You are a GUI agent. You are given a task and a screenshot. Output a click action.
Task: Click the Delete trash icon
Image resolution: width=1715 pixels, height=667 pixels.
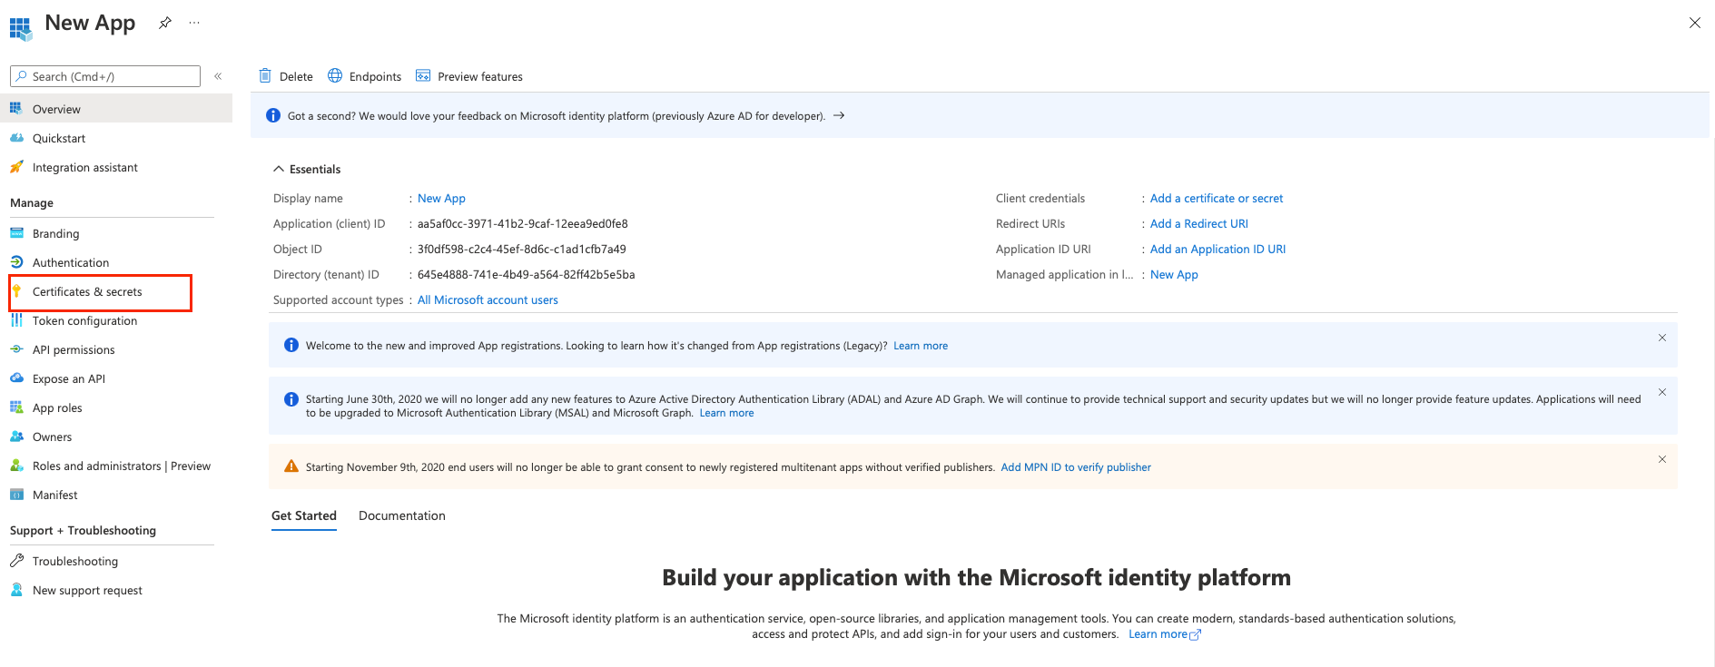pyautogui.click(x=265, y=76)
